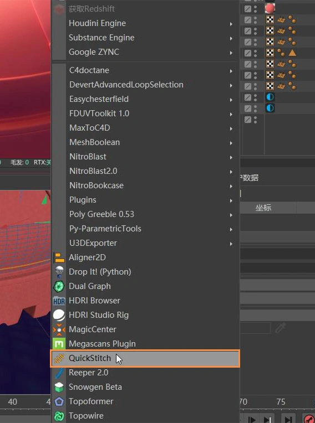This screenshot has width=315, height=423.
Task: Click frame 75 on the timeline ruler
Action: [281, 402]
